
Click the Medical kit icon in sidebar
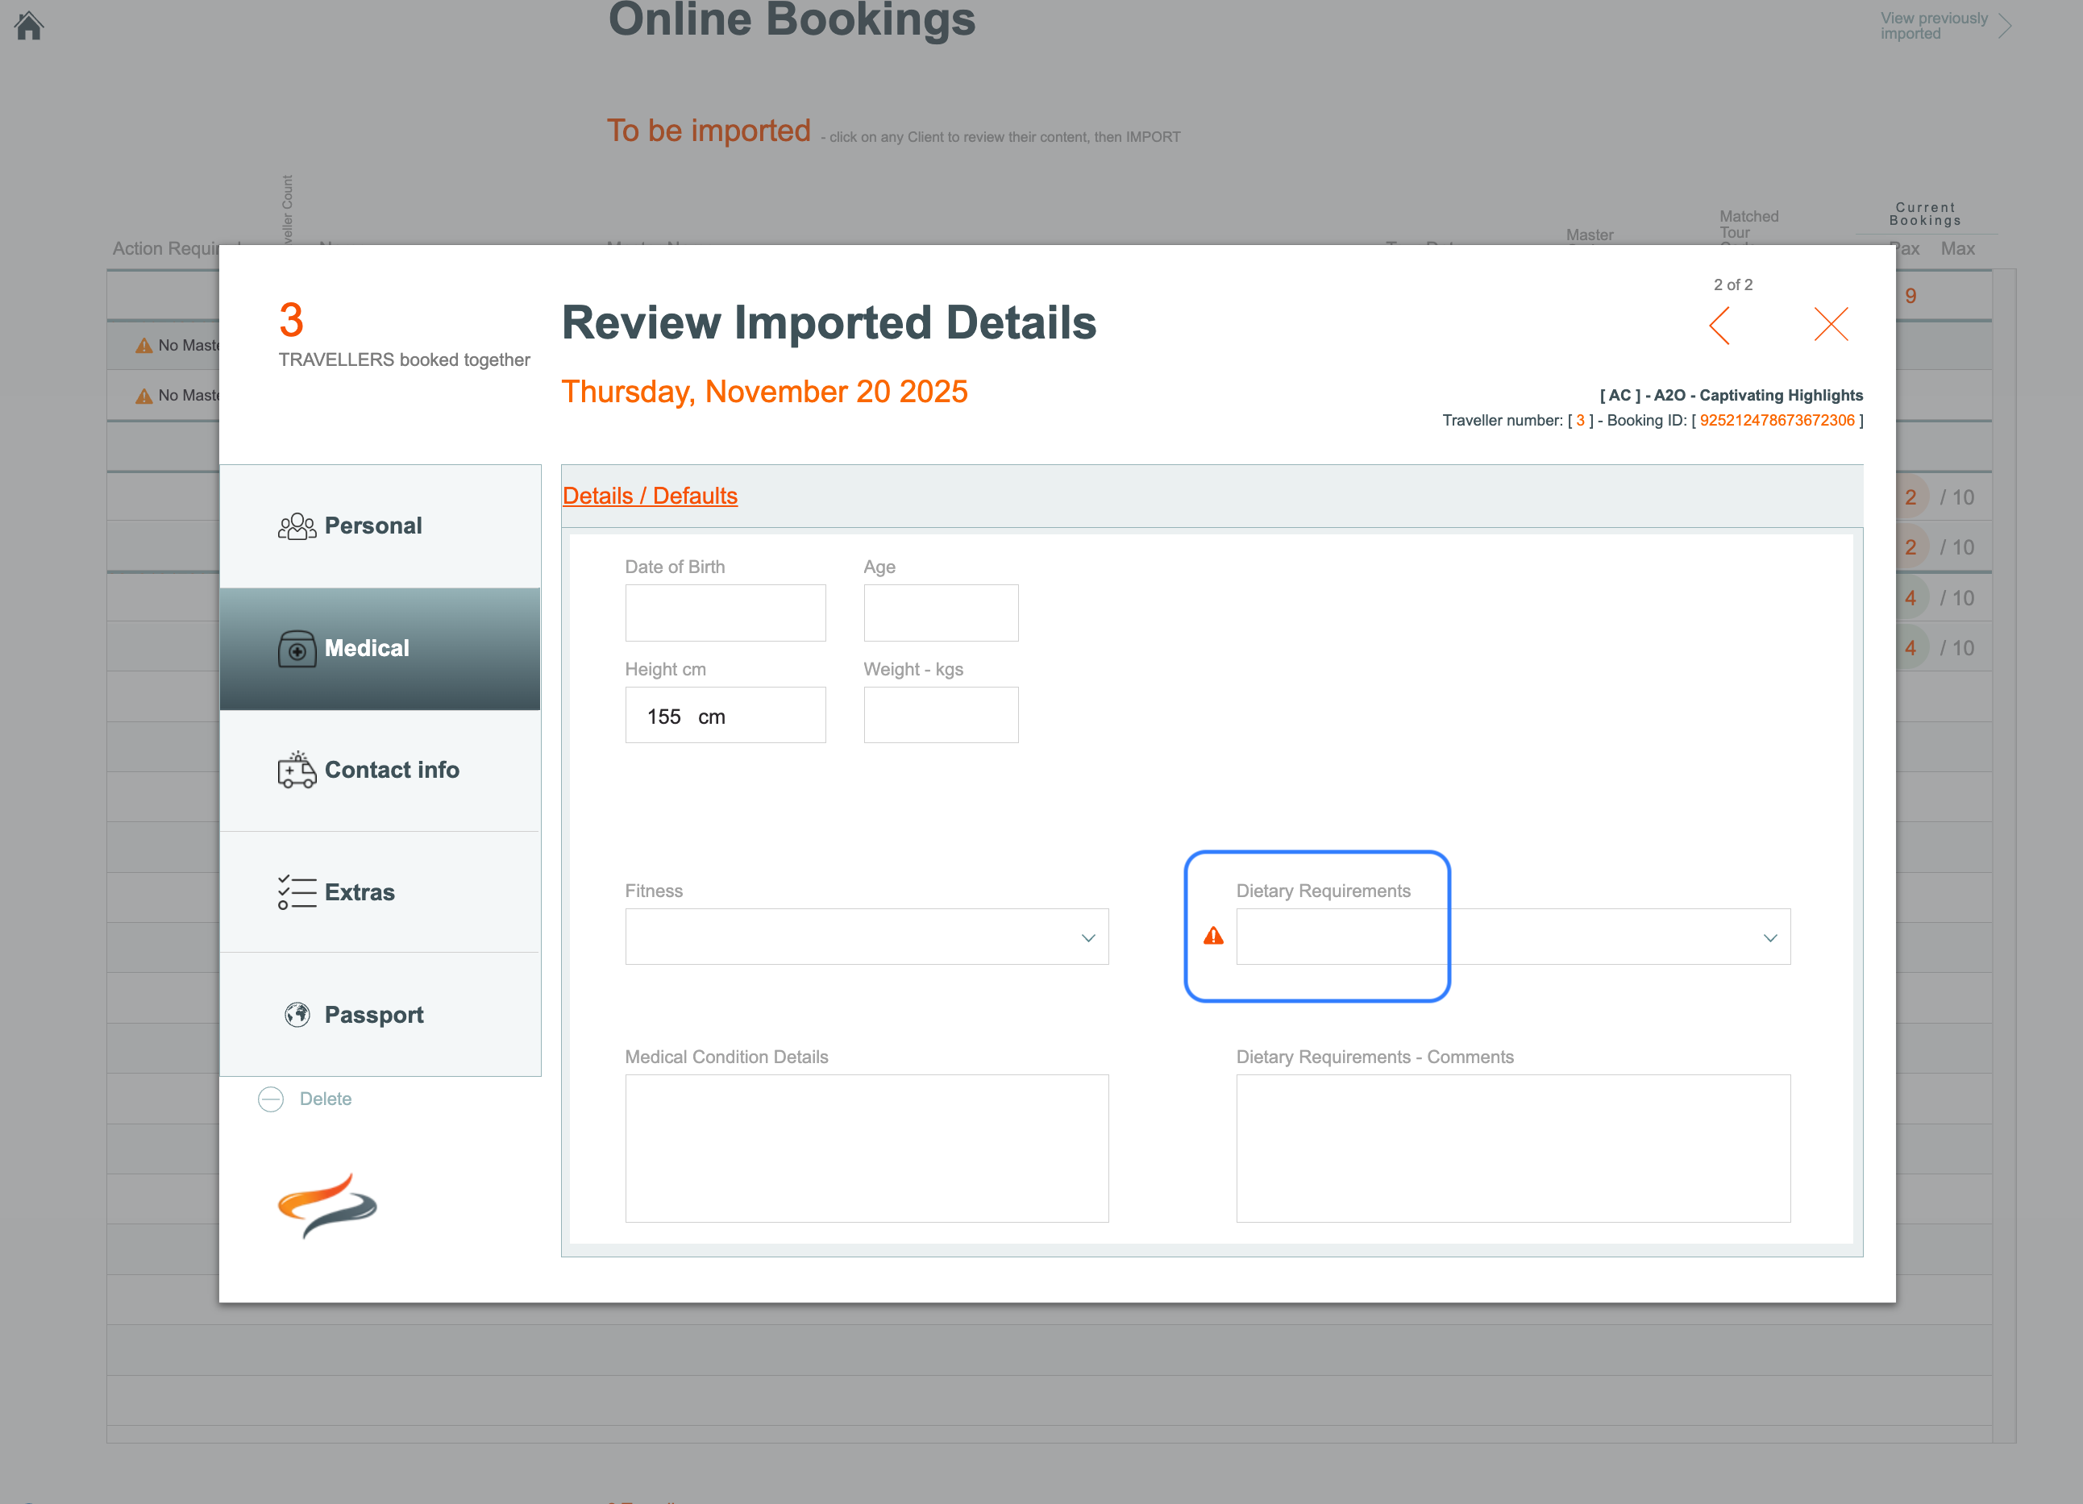click(297, 649)
